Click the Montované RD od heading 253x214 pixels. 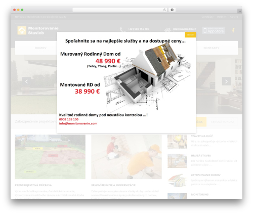[80, 84]
